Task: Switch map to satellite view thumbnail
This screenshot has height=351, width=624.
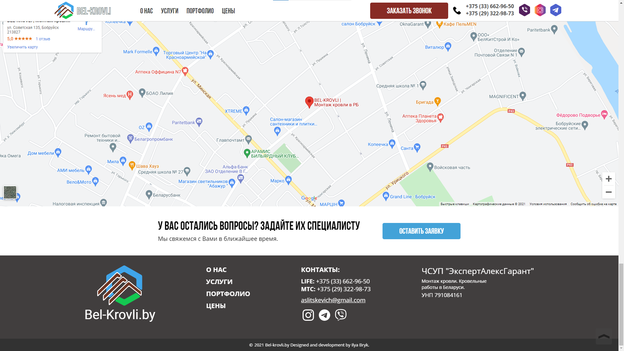Action: pyautogui.click(x=10, y=192)
